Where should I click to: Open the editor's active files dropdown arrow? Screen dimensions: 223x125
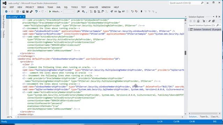(x=185, y=17)
